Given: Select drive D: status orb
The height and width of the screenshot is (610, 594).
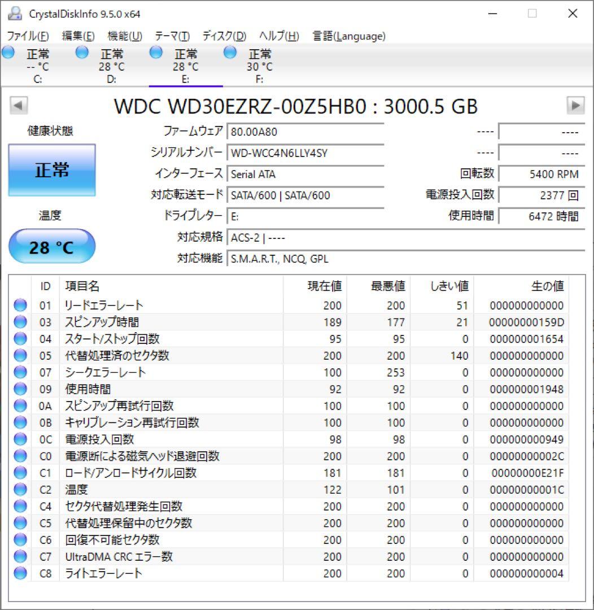Looking at the screenshot, I should [82, 53].
